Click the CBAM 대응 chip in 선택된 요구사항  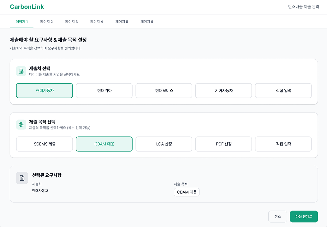coord(187,192)
